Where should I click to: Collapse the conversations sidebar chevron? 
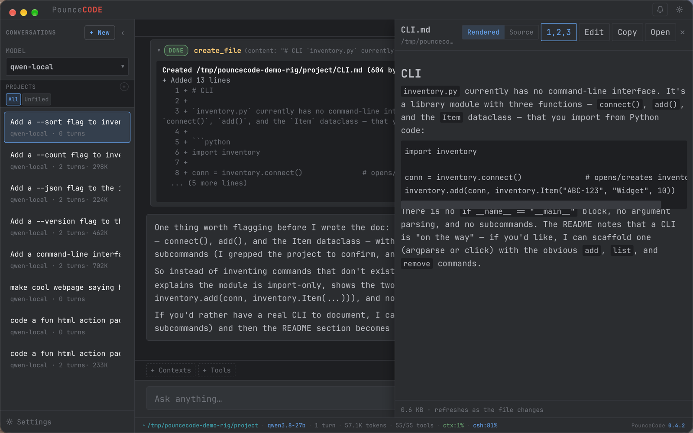pos(123,33)
